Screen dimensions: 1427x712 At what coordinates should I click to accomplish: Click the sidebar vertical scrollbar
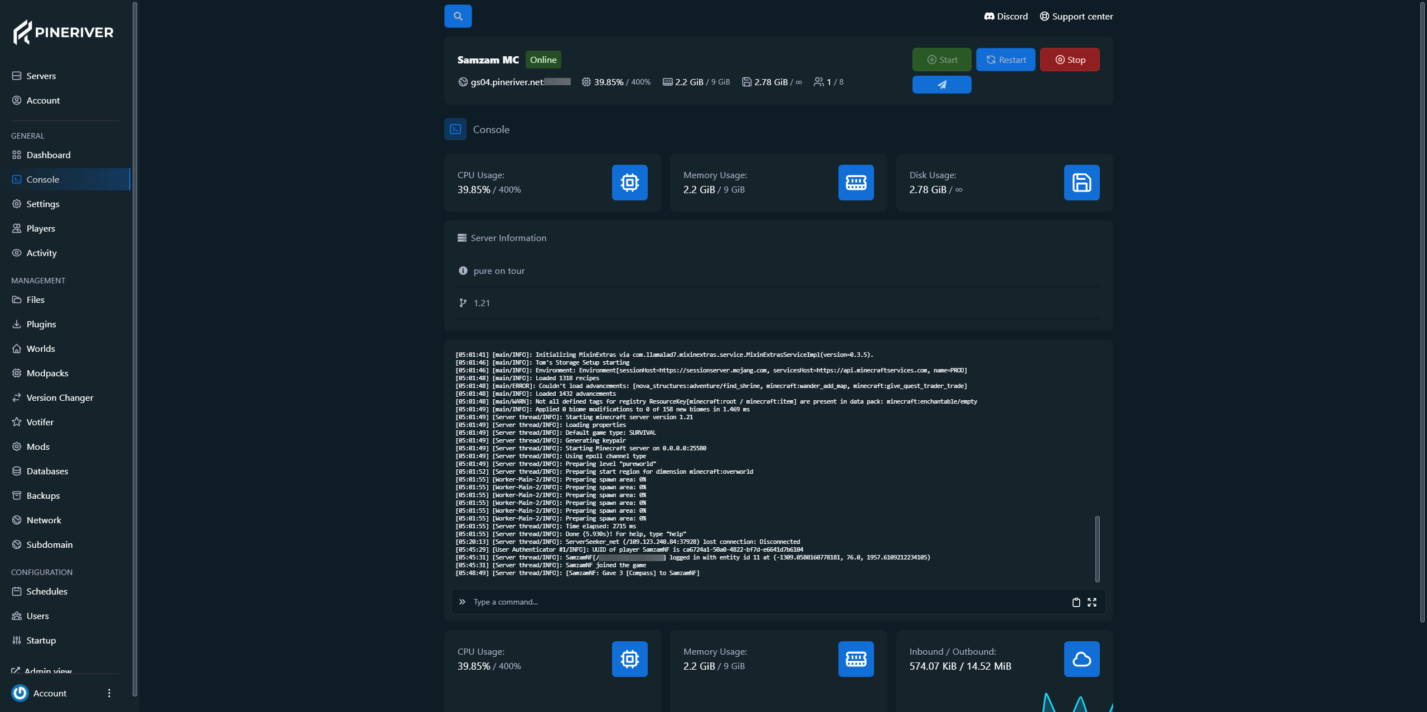click(x=134, y=349)
